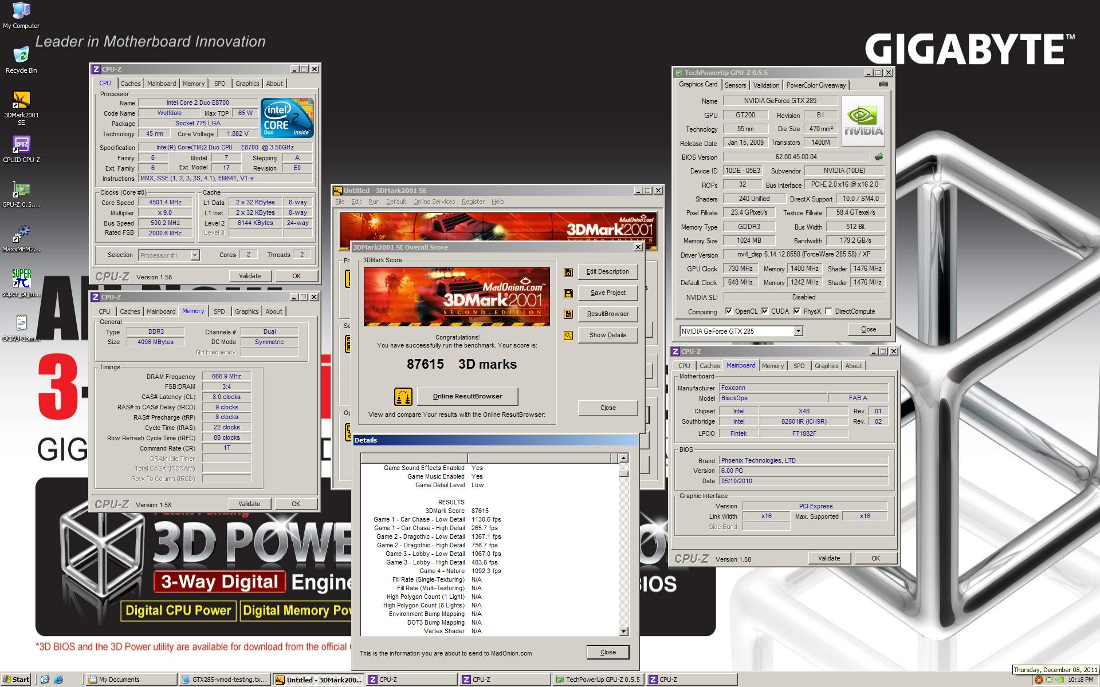Open Graphics tab in CPU-Z Mainboard window
Screen dimensions: 1100x687
826,366
